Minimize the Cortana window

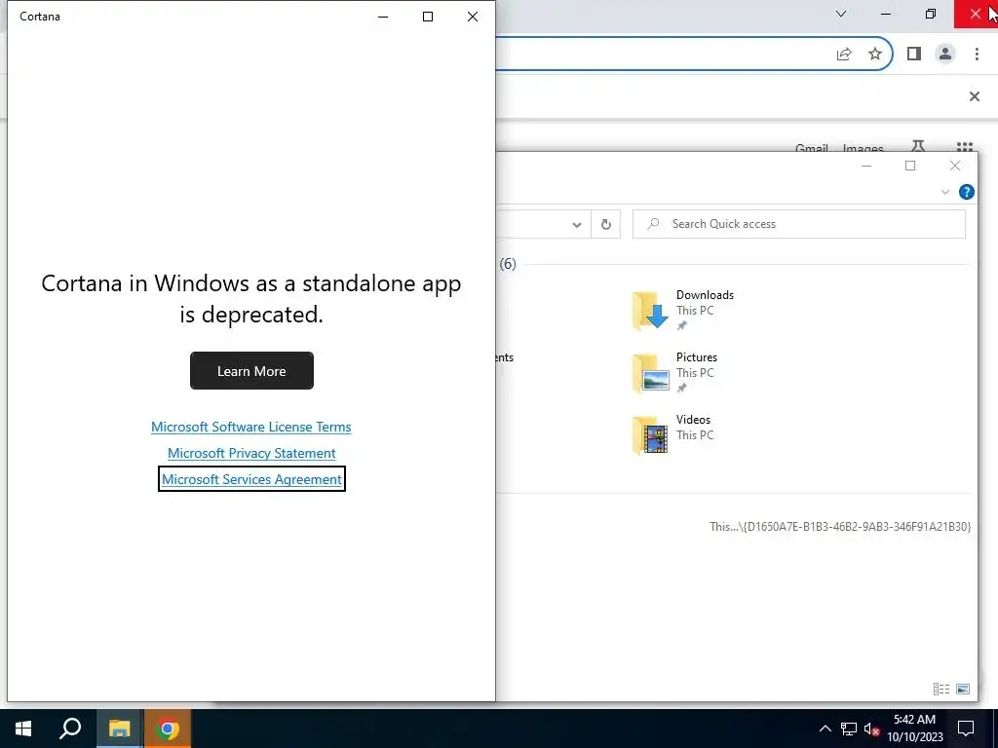point(383,17)
